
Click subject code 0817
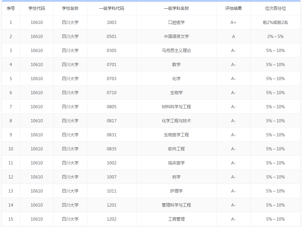[112, 120]
